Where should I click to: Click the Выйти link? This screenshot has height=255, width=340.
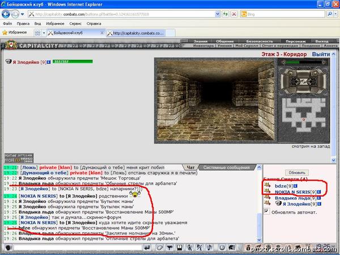pyautogui.click(x=321, y=54)
